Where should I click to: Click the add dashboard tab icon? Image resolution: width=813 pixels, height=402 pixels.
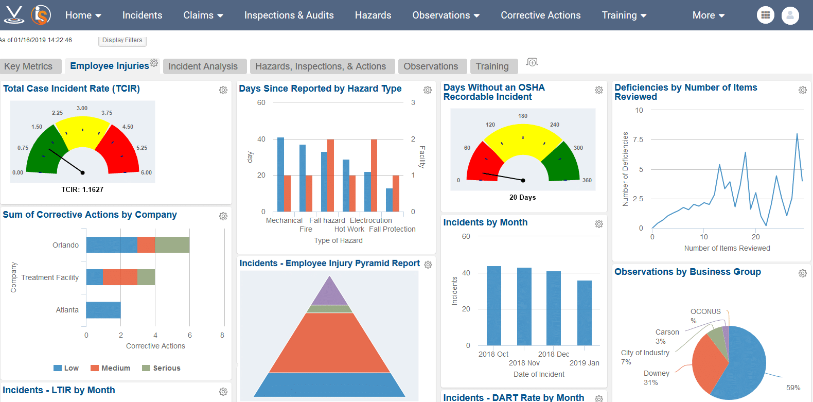(x=532, y=62)
